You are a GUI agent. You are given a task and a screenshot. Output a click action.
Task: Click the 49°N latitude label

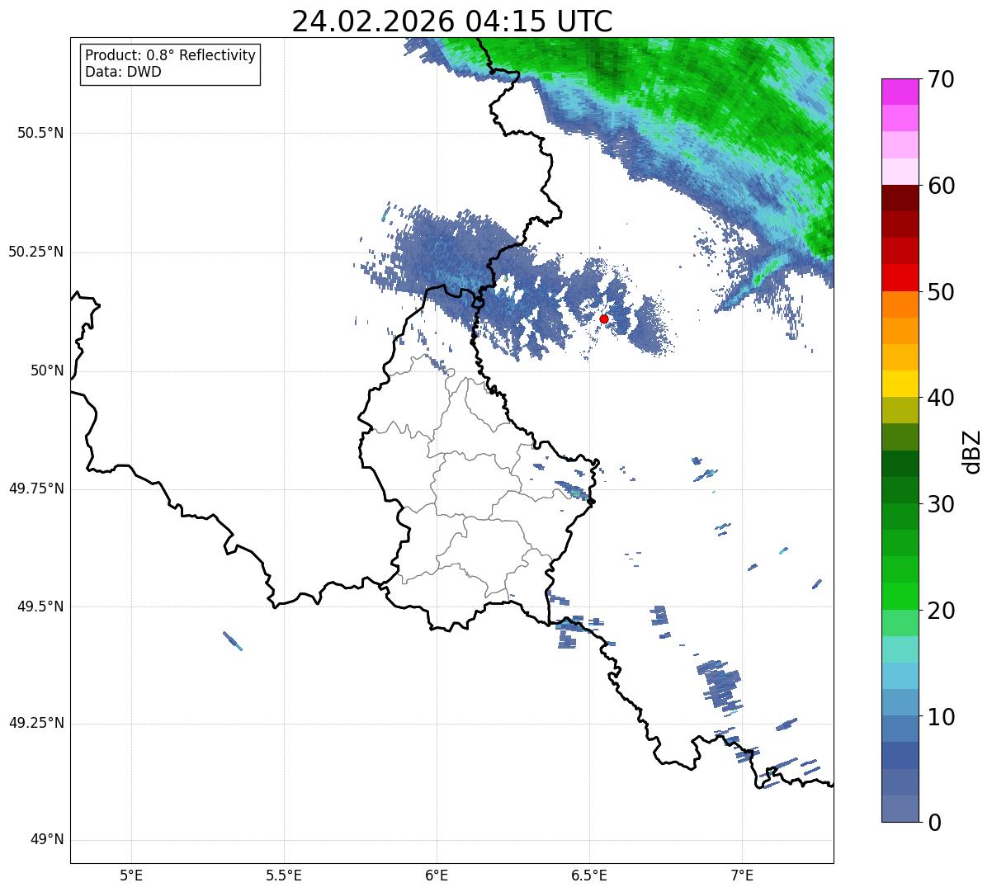click(47, 840)
